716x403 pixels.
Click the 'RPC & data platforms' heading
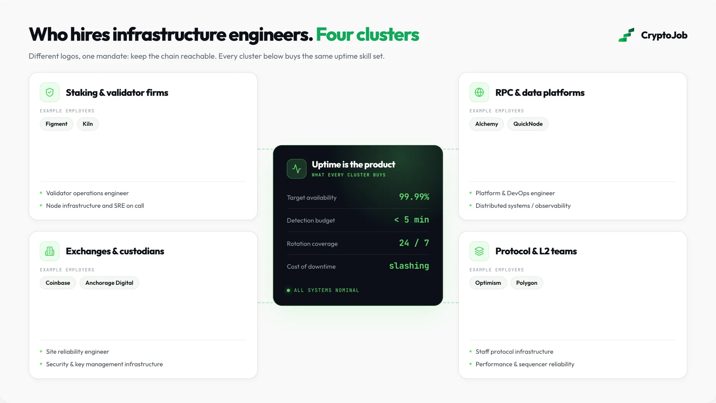click(540, 92)
